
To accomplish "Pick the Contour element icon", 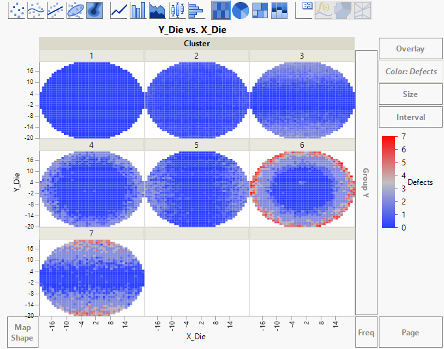I will click(95, 10).
